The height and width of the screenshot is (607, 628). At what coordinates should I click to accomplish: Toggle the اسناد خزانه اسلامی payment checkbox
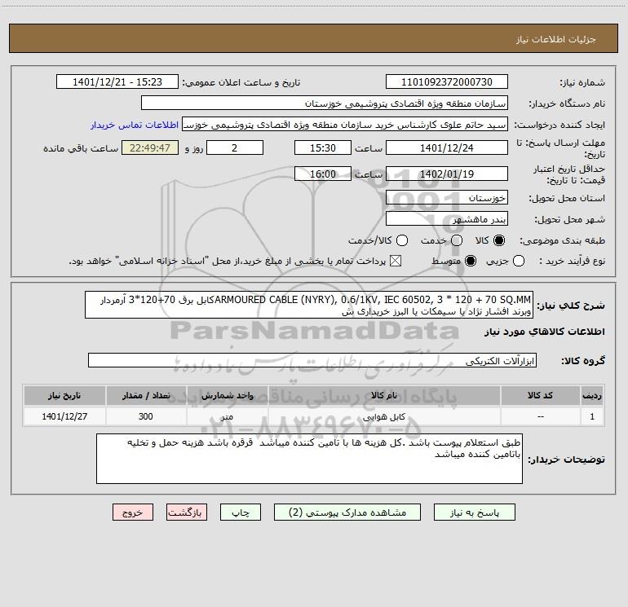(396, 261)
